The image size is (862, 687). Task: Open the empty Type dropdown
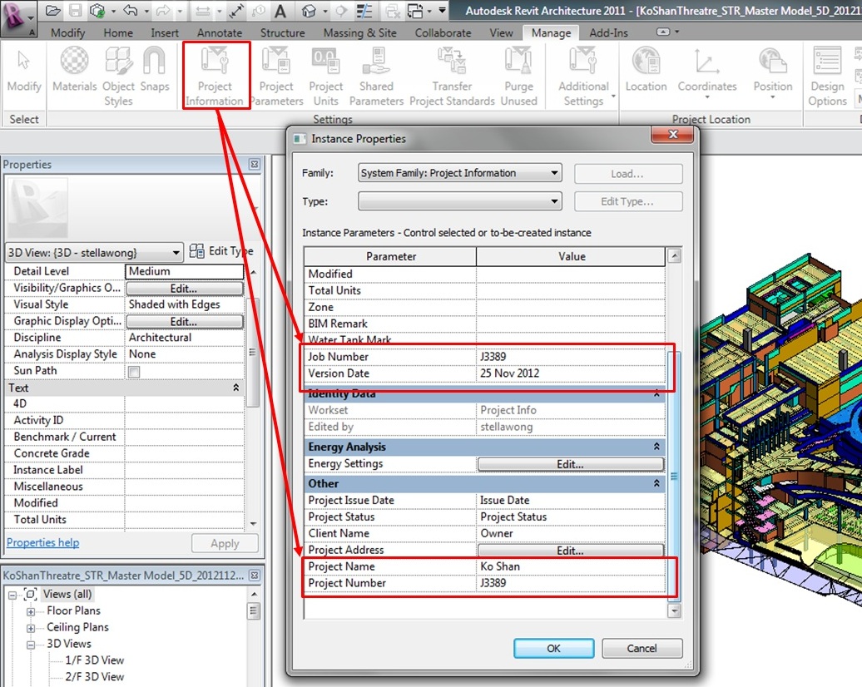point(459,201)
